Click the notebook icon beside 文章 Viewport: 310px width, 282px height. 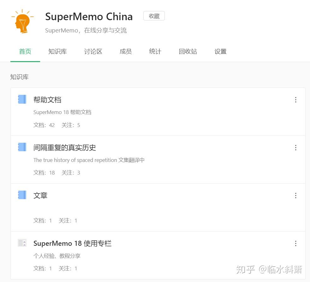pyautogui.click(x=22, y=195)
